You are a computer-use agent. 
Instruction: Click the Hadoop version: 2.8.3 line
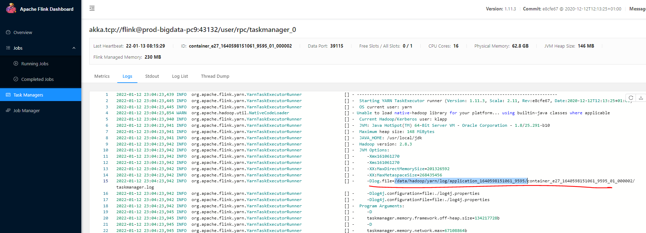click(x=386, y=144)
